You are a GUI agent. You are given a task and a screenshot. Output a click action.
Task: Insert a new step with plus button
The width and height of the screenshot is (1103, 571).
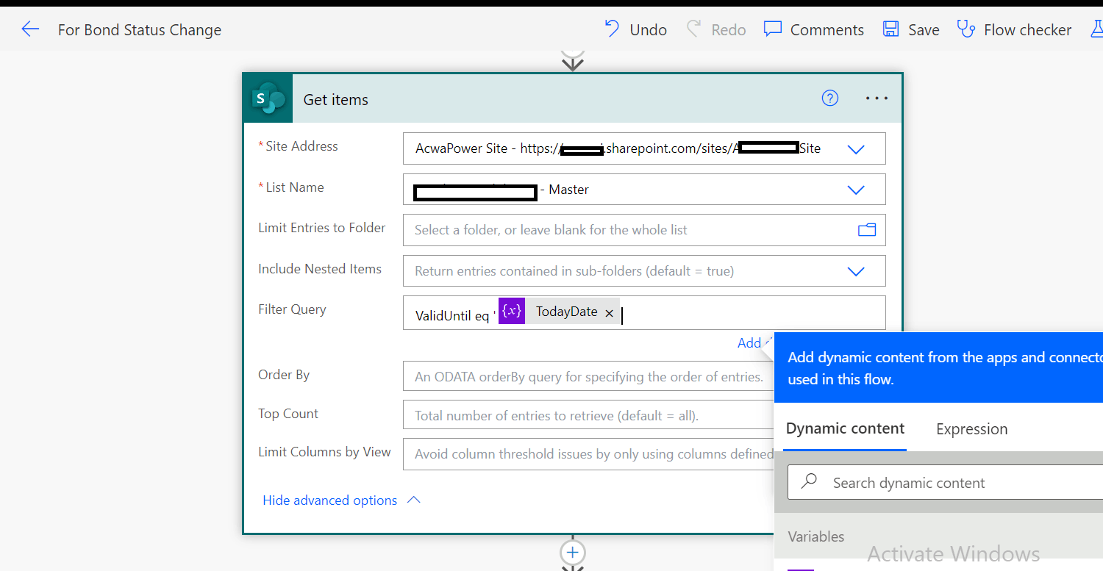pos(573,553)
